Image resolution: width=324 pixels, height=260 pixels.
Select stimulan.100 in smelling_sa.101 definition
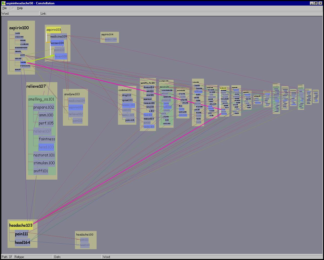[x=44, y=163]
